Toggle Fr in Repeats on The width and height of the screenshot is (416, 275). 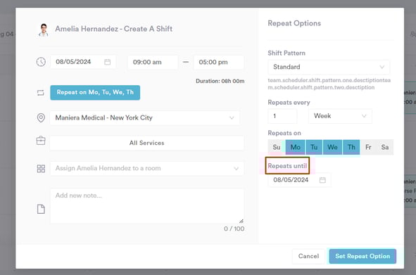[368, 147]
